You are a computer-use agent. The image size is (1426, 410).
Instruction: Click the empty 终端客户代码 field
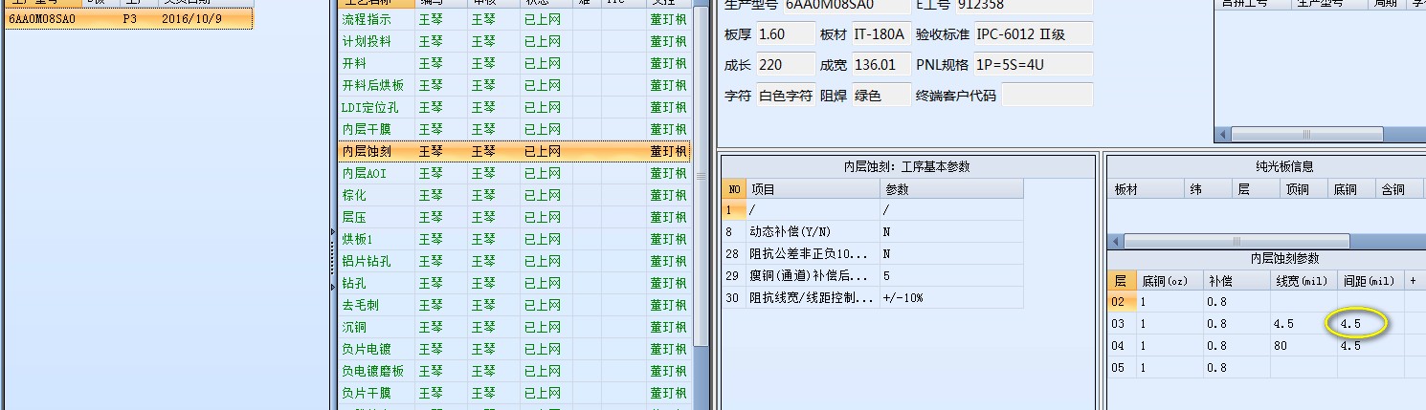tap(1047, 96)
